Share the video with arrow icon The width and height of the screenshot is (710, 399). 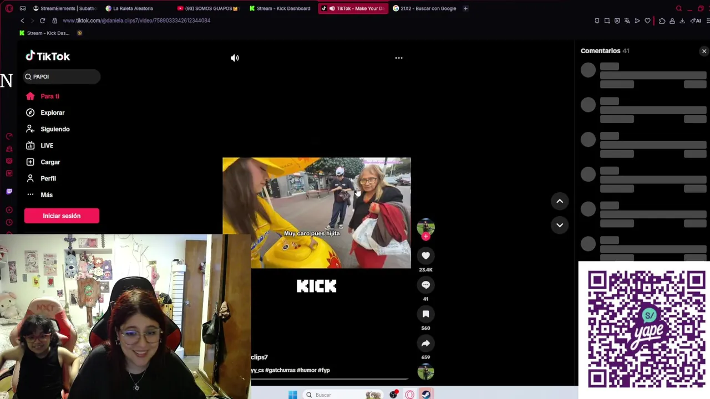coord(425,344)
